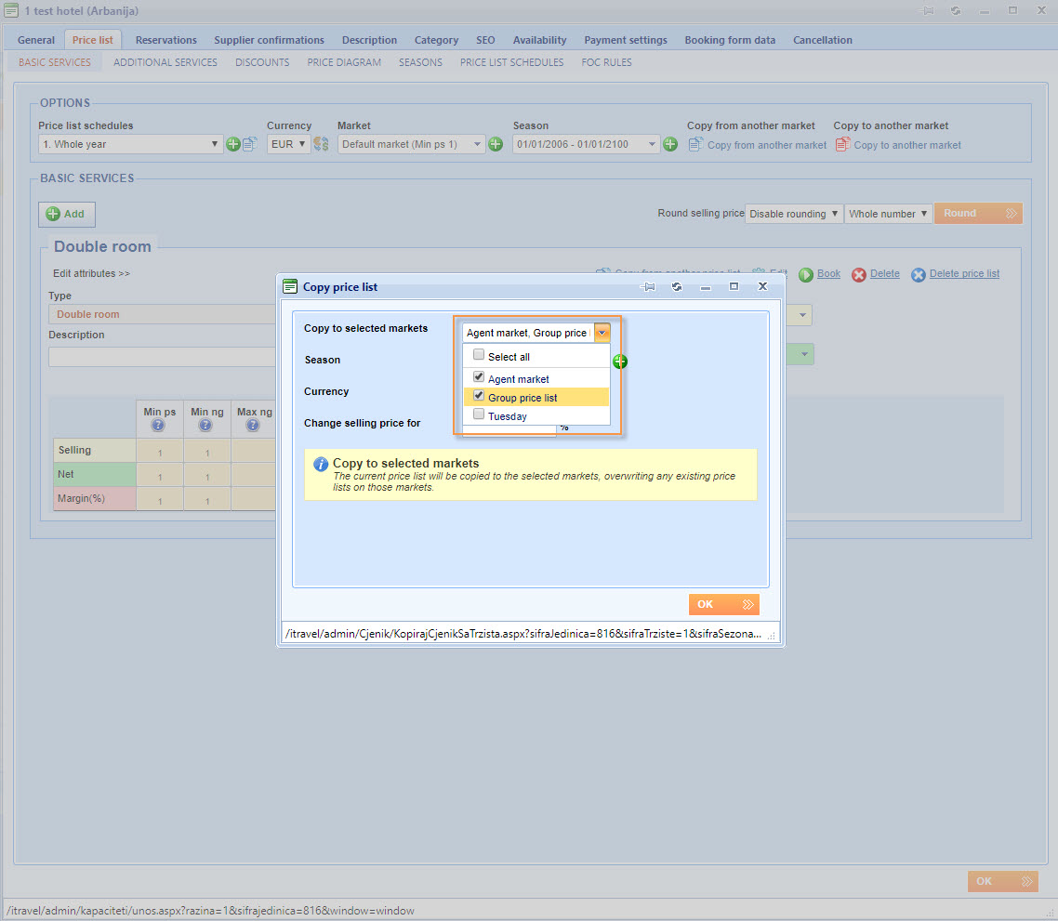Click the Book link
Screen dimensions: 1058x921
(828, 273)
